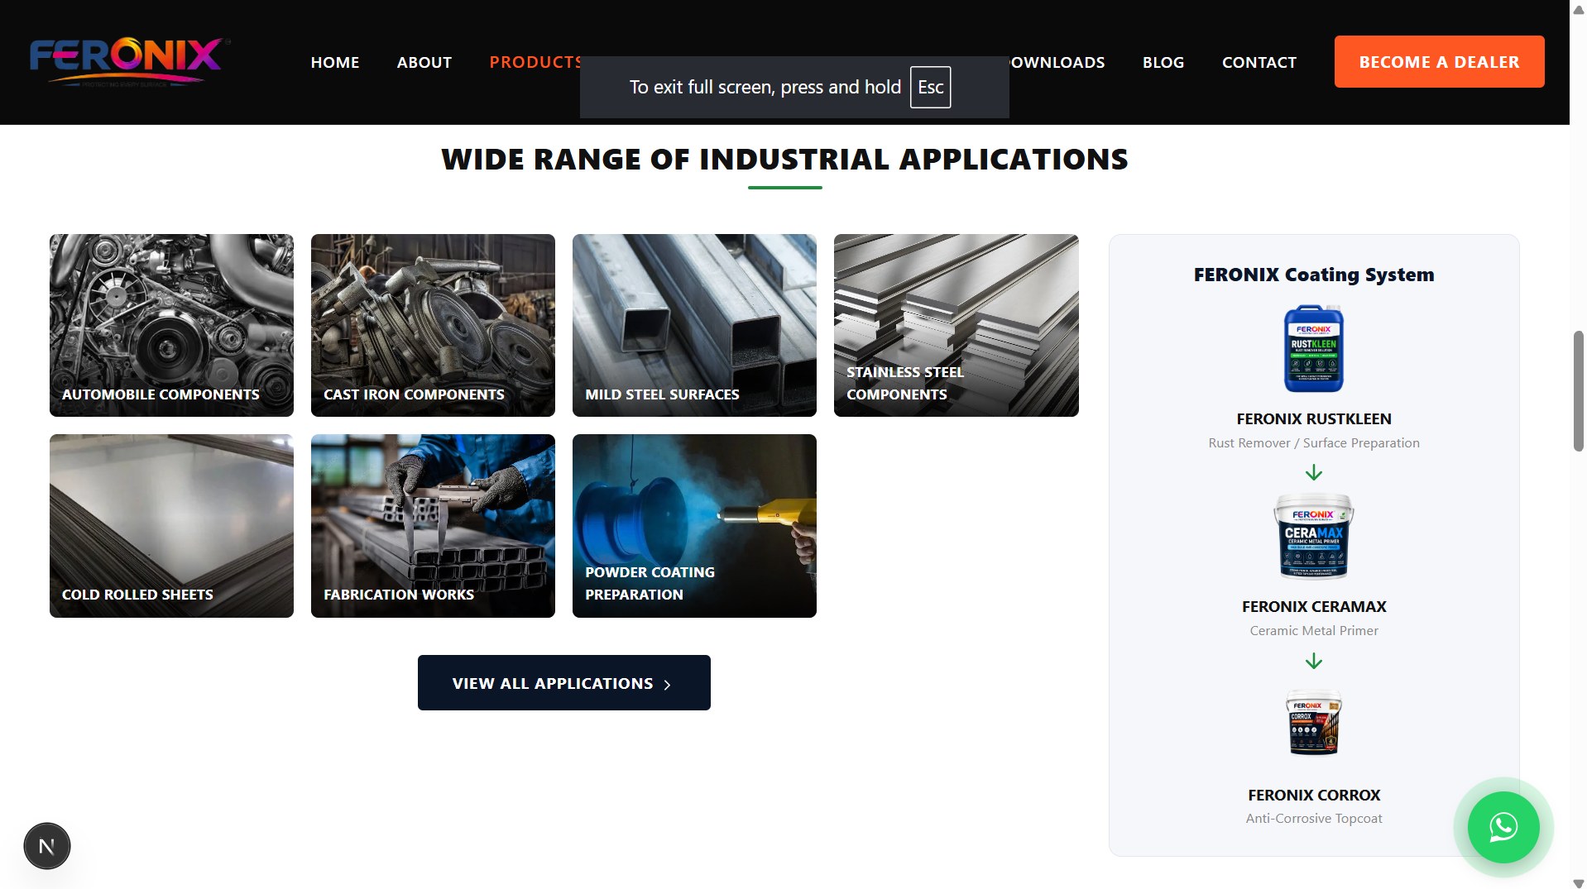Click the FERONIX RUSTKLEEN product image
This screenshot has width=1587, height=889.
tap(1314, 348)
